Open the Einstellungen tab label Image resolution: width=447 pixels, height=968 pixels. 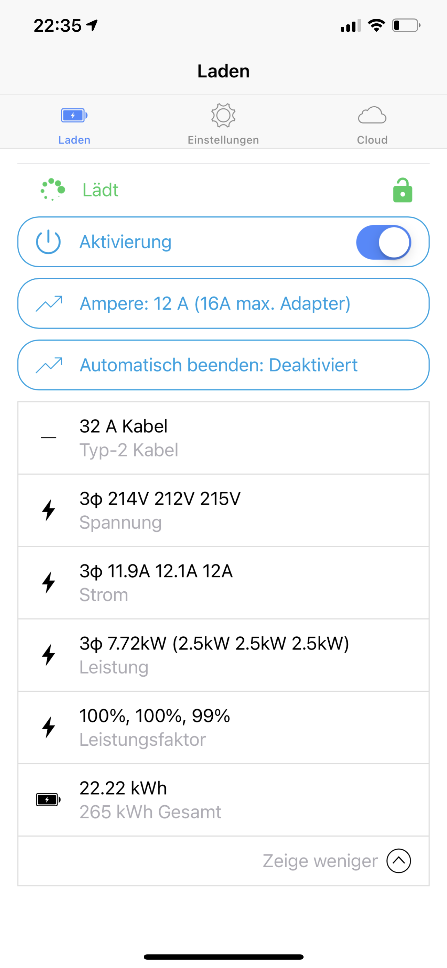[x=223, y=140]
